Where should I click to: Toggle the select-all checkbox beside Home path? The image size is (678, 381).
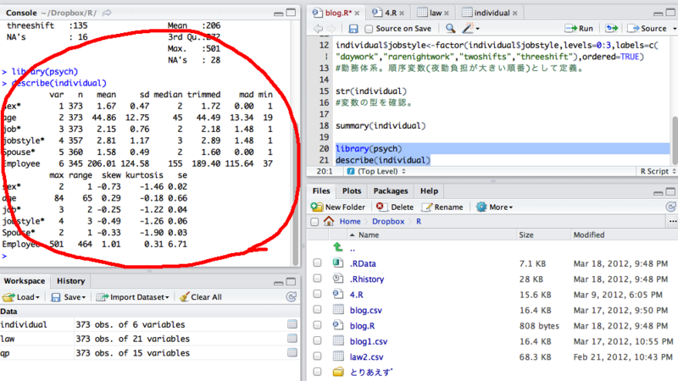pos(314,222)
